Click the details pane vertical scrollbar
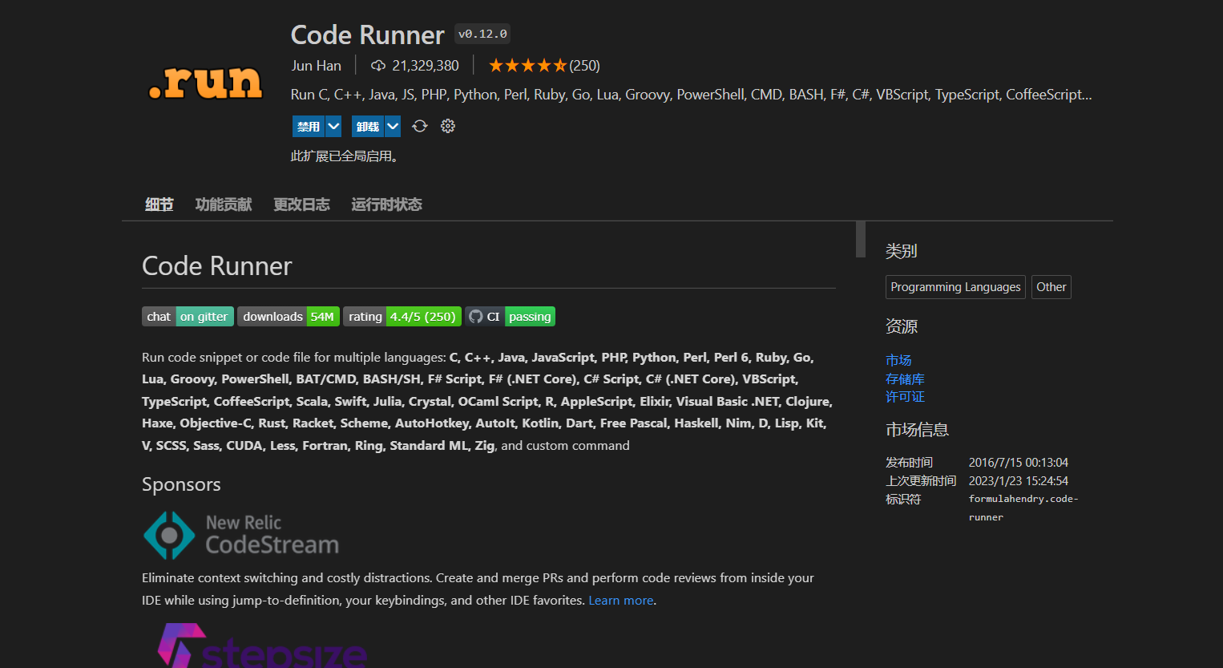 coord(861,239)
